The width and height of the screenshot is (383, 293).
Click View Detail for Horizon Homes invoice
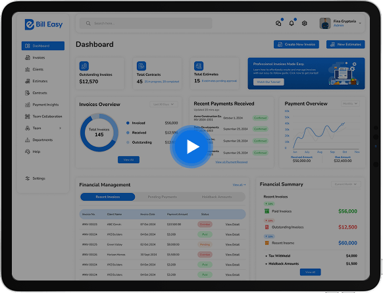point(232,255)
